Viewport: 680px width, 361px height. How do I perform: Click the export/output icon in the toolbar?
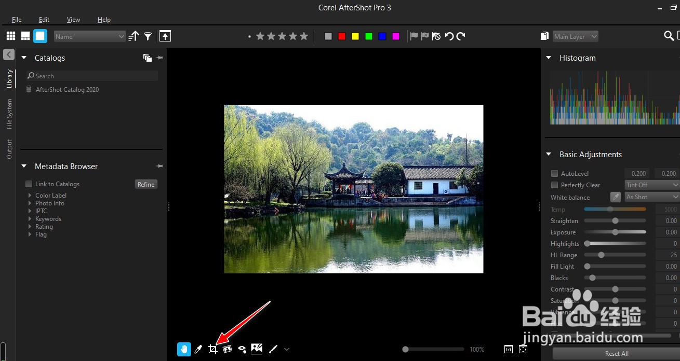(x=165, y=36)
